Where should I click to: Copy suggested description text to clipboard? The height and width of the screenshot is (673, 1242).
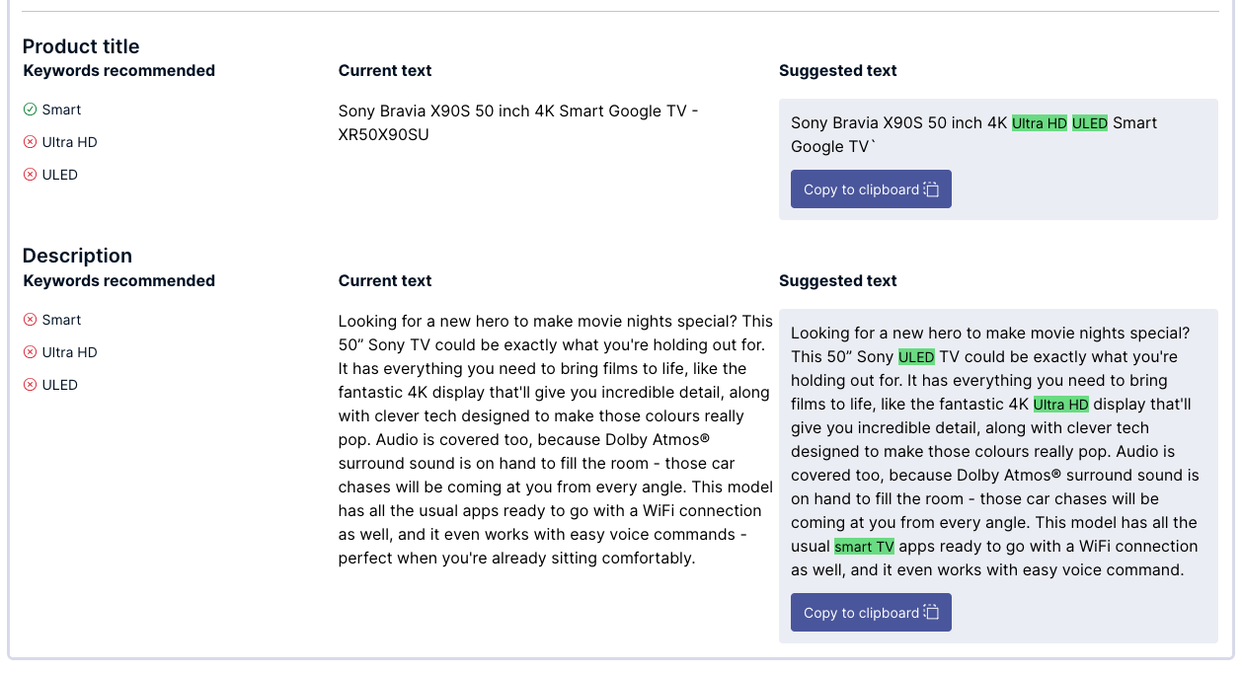[x=862, y=613]
